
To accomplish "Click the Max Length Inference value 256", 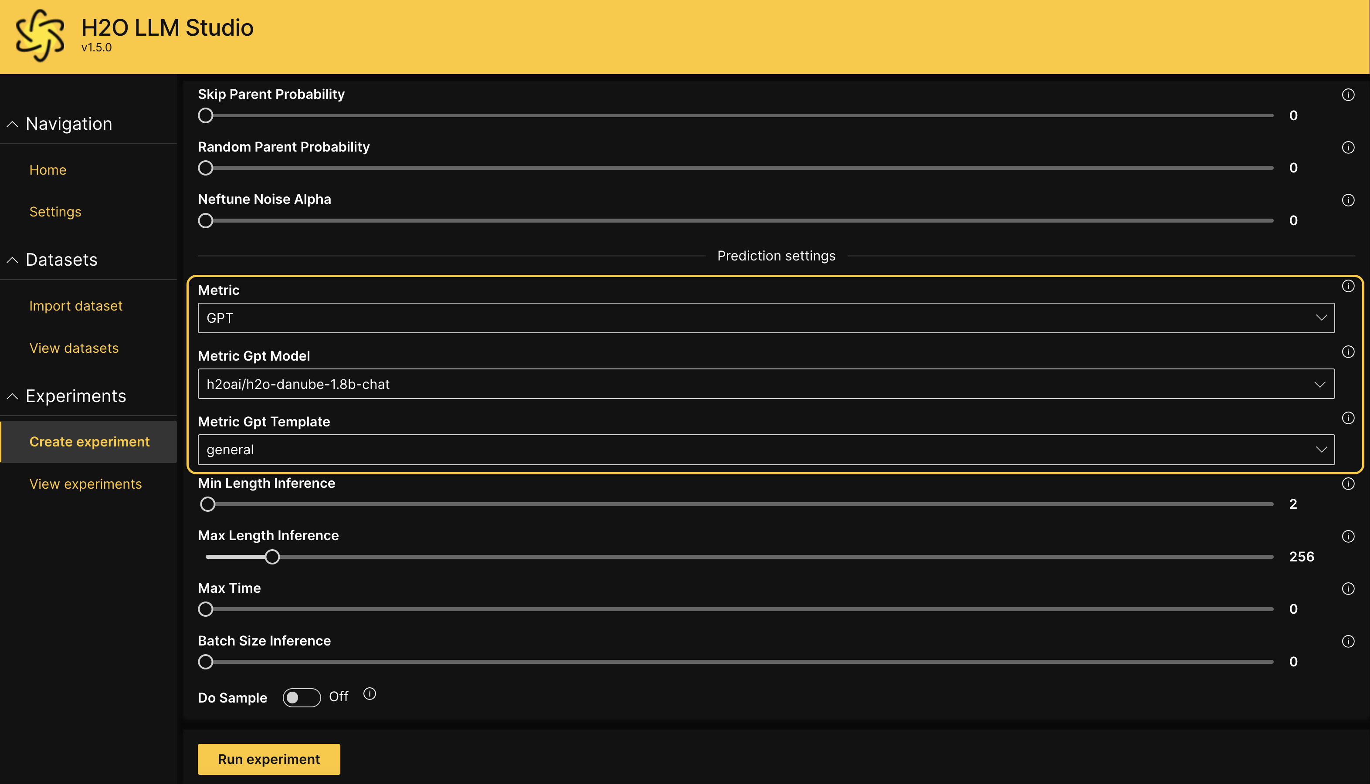I will [x=1302, y=557].
